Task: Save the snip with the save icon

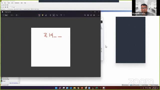Action: [88, 15]
